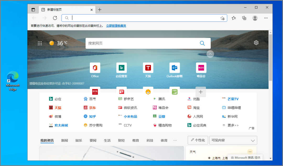
Task: Click the Favorites star in the toolbar
Action: tap(233, 18)
